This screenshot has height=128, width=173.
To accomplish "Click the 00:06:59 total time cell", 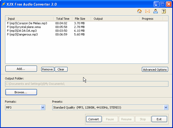I will click(x=61, y=34).
